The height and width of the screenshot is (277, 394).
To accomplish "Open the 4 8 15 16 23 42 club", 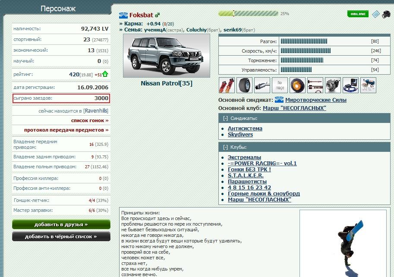I will [249, 187].
